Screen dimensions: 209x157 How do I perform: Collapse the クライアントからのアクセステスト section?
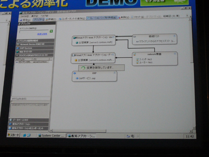(x=34, y=55)
